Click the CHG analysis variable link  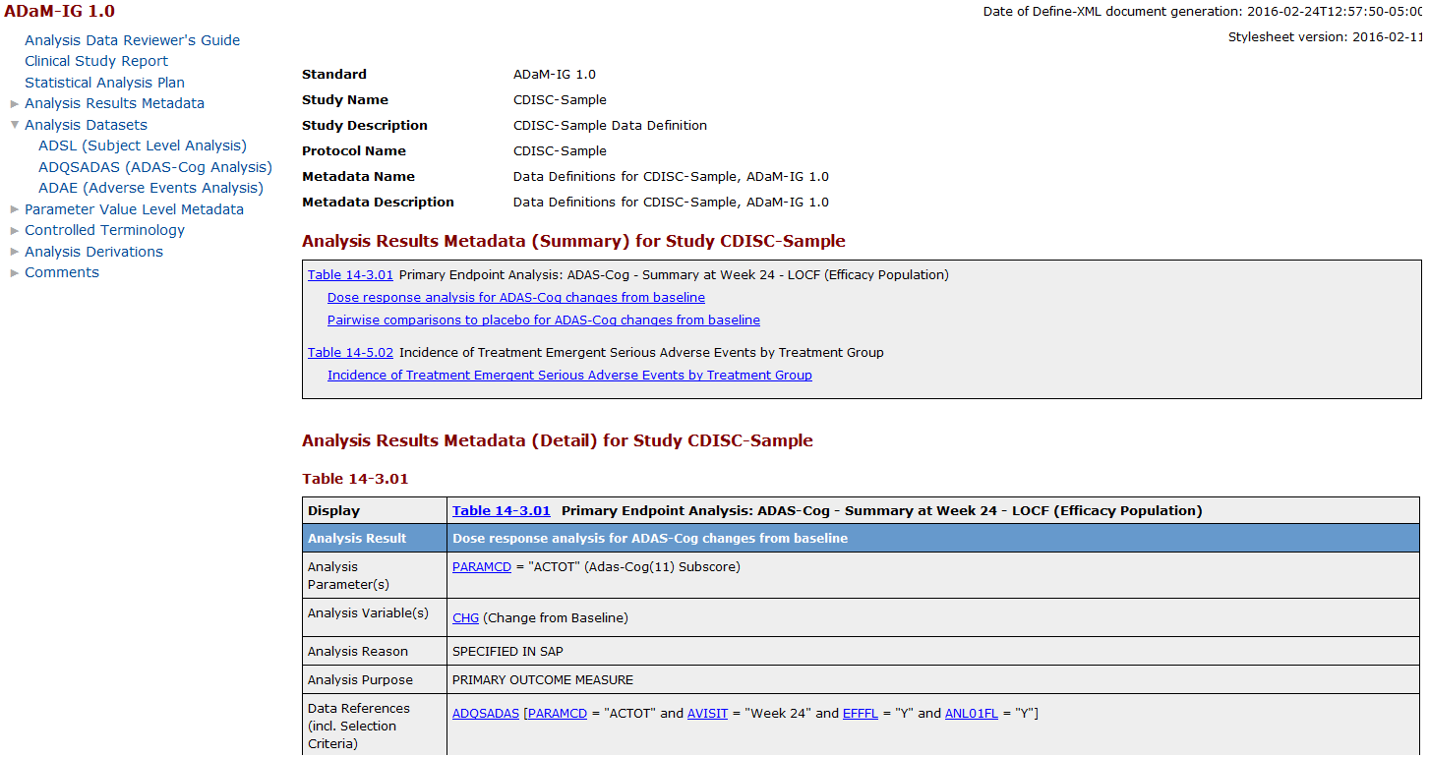[465, 618]
